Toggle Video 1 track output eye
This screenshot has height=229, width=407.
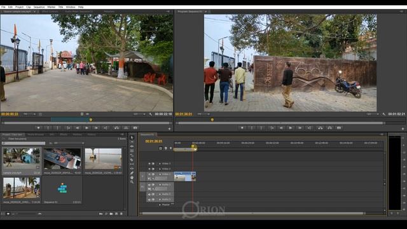(x=149, y=174)
